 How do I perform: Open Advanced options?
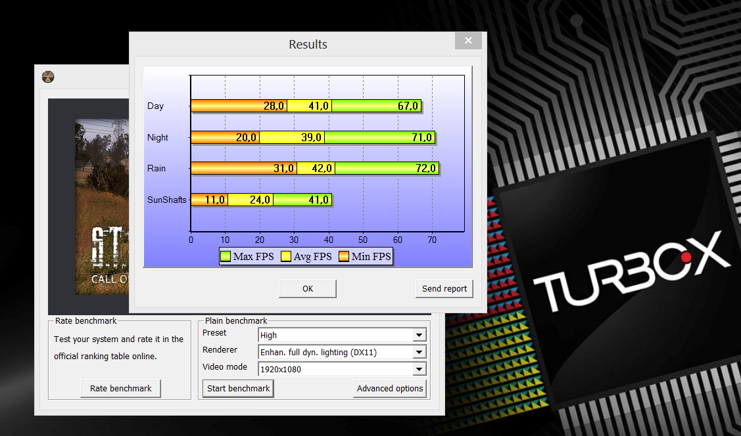[390, 388]
